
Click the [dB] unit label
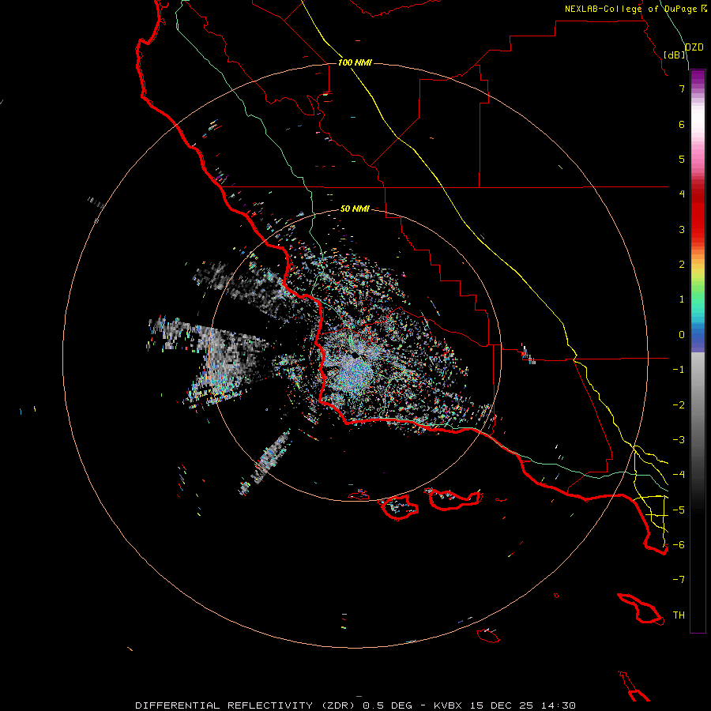point(675,55)
